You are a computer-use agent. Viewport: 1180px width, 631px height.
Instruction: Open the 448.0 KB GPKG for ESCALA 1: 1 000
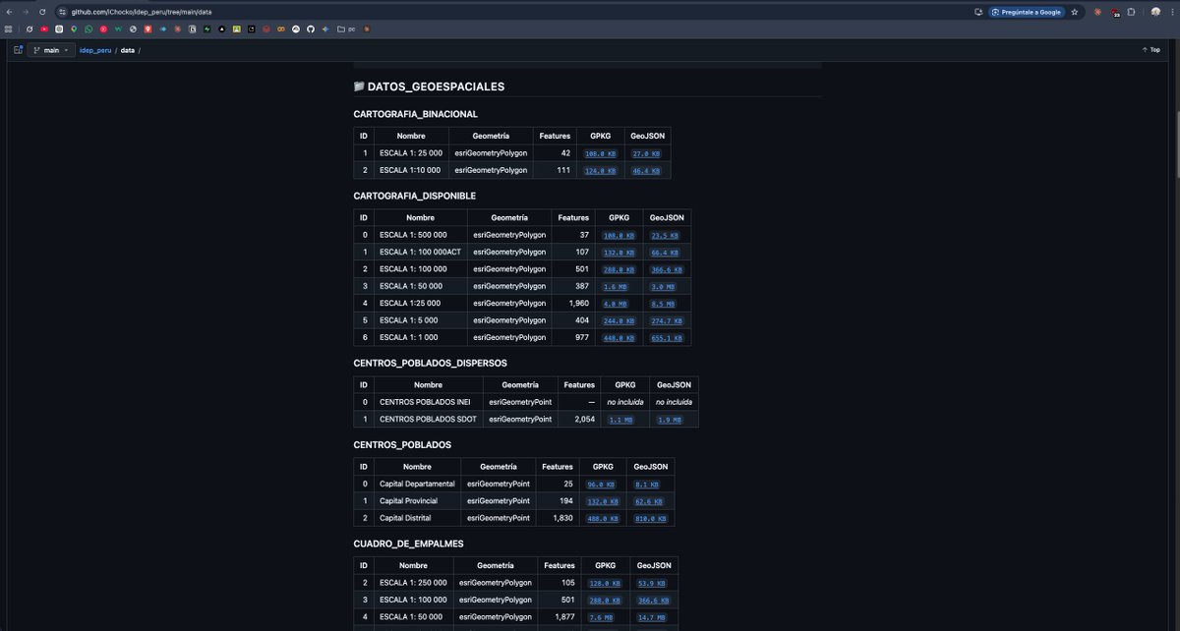(x=619, y=338)
